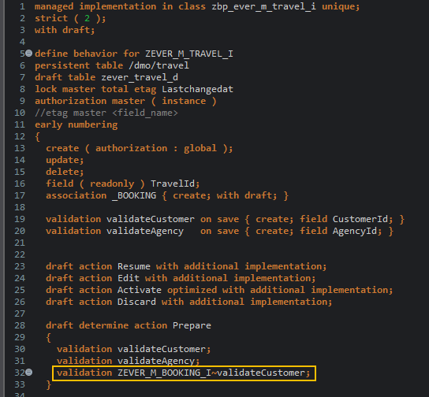Viewport: 429px width, 397px height.
Task: Select entity name ZEVER_M_TRAVEL_I on line 5
Action: click(189, 54)
